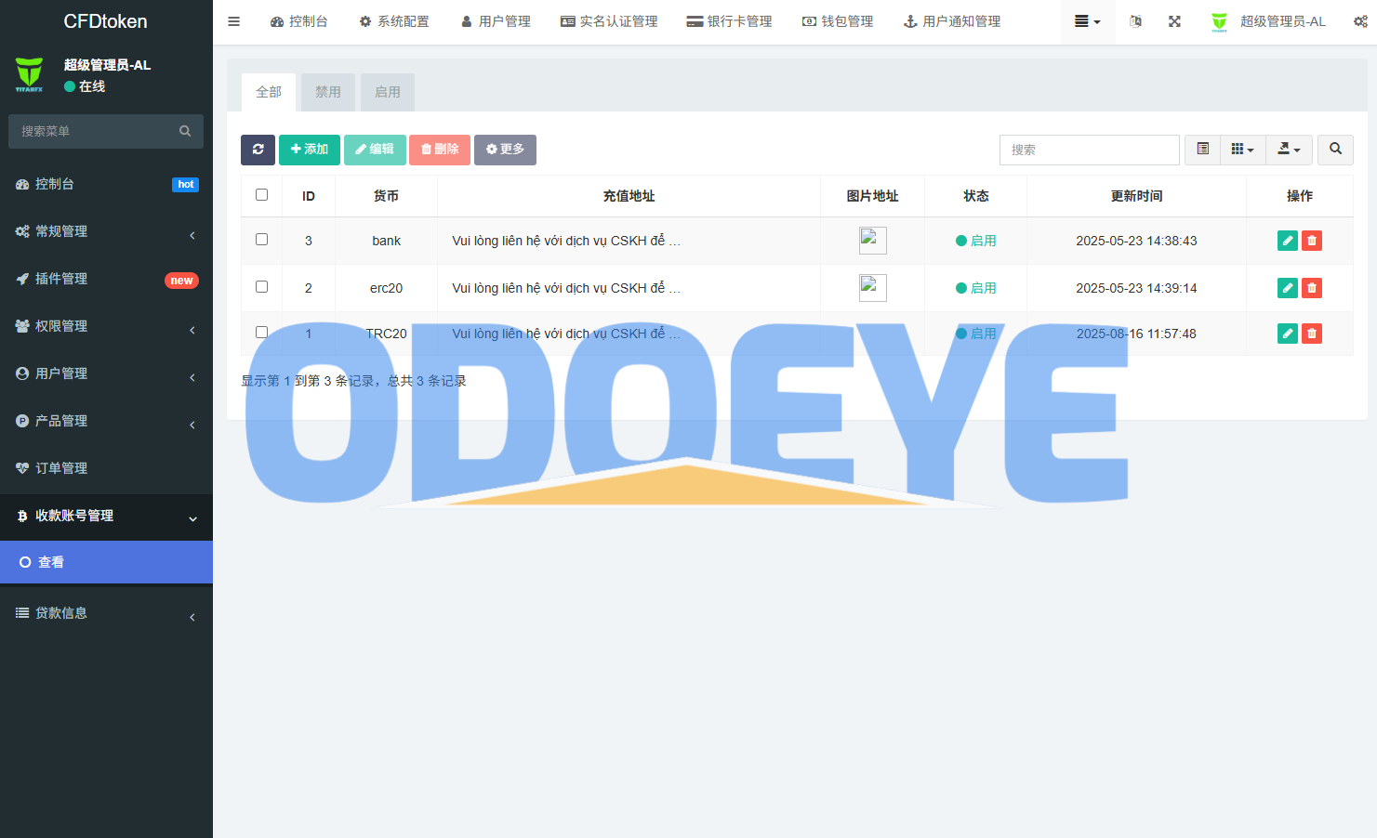Click the red delete icon for erc20 row

pos(1311,288)
